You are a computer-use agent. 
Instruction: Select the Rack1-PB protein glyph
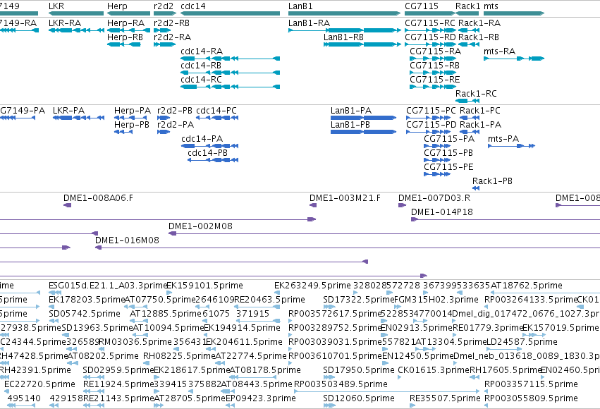[476, 188]
